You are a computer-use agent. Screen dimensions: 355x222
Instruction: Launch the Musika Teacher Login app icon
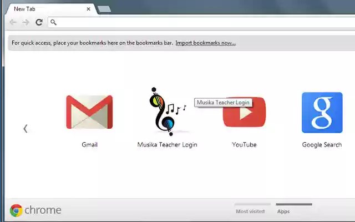coord(168,112)
